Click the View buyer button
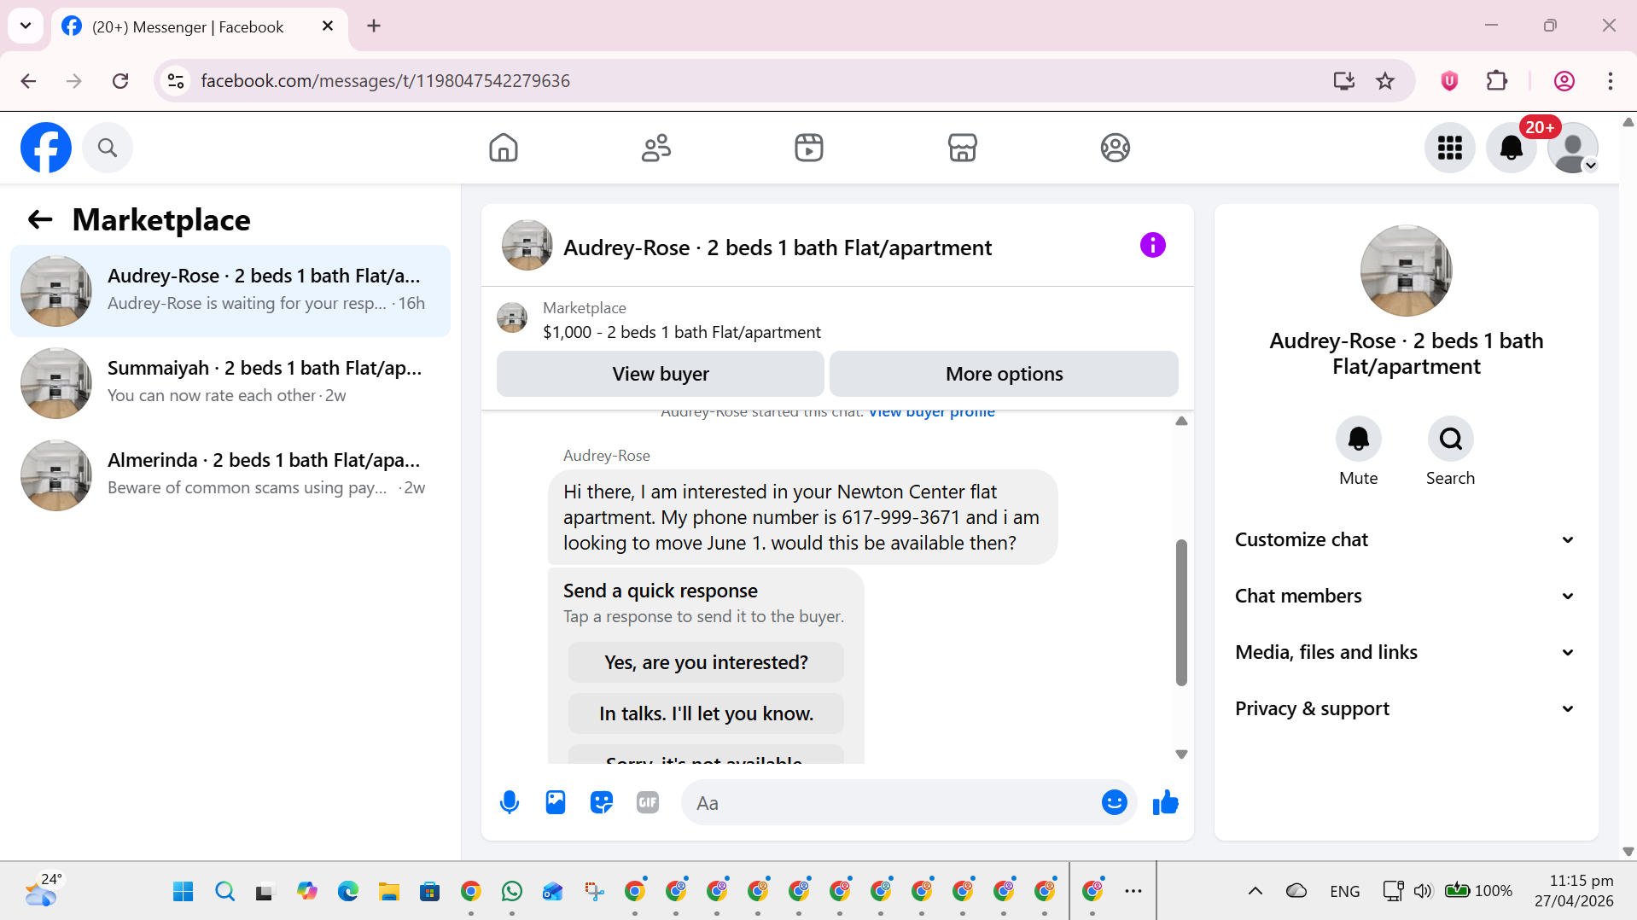Screen dimensions: 1637x920 (x=661, y=374)
